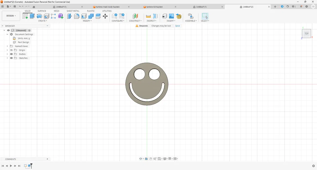Expand the Named Views folder

(7, 46)
